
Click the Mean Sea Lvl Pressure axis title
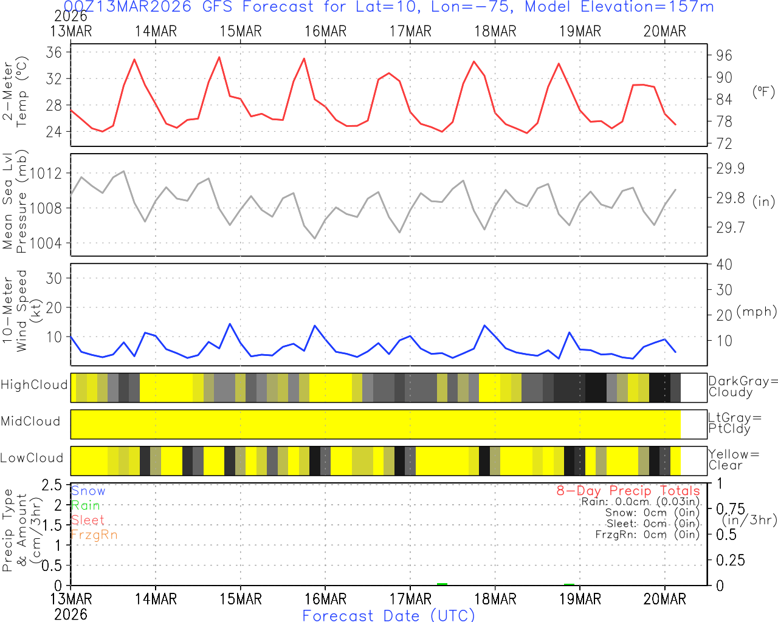[15, 202]
